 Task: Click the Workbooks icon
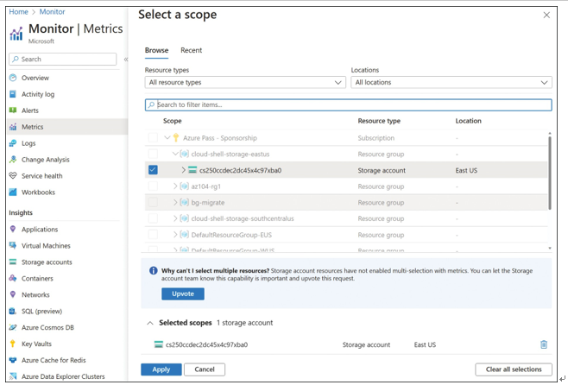(x=13, y=192)
